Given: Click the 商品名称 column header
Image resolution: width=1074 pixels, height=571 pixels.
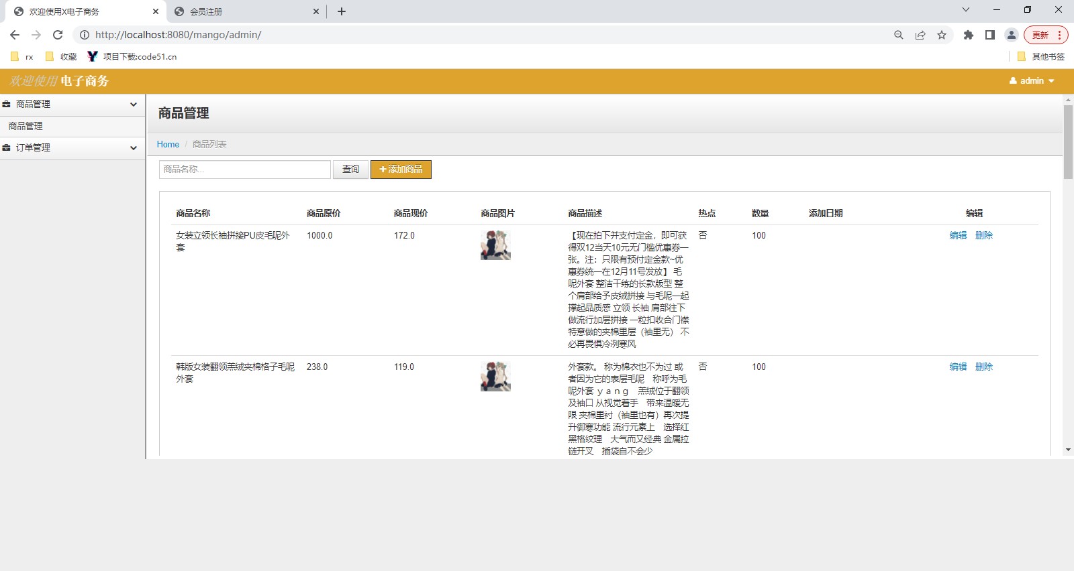Looking at the screenshot, I should [x=193, y=214].
